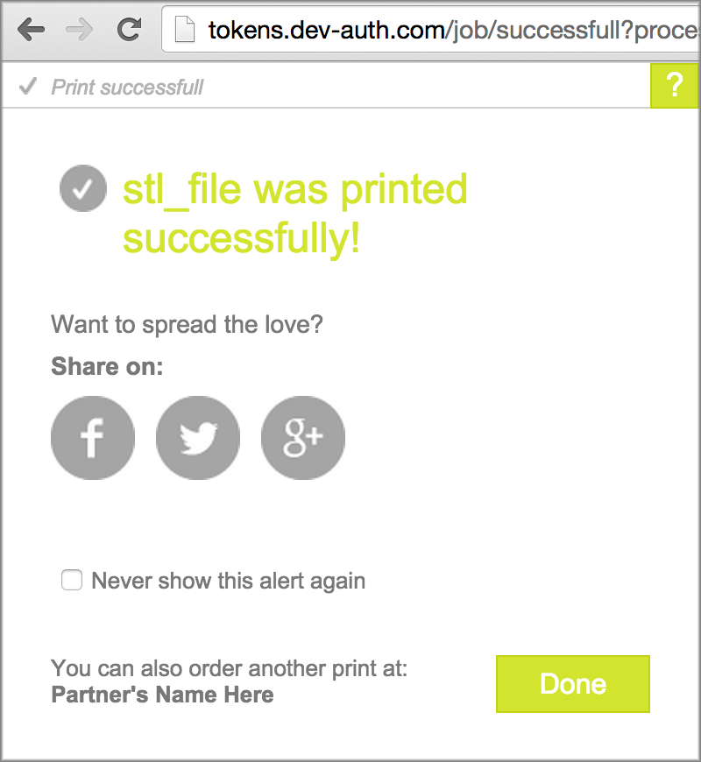Open the Partner's Name Here link
This screenshot has height=762, width=701.
click(162, 695)
